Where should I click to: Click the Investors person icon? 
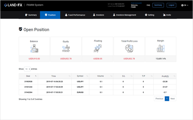94,15
